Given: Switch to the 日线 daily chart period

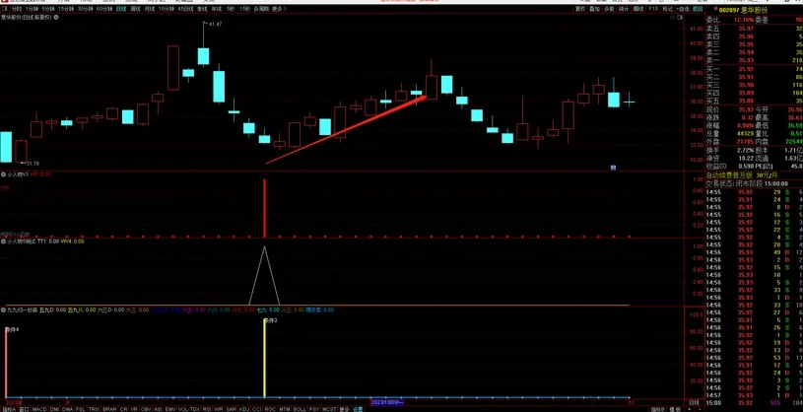Looking at the screenshot, I should pyautogui.click(x=120, y=9).
